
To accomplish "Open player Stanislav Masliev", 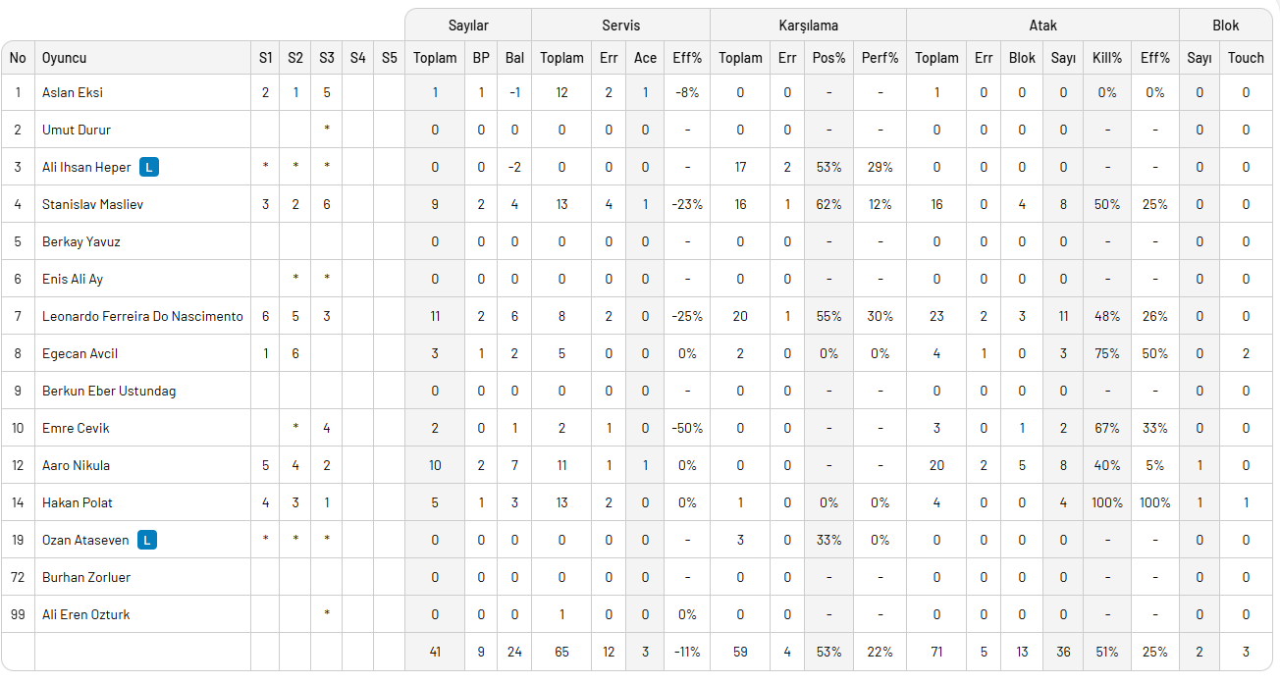I will pos(92,204).
